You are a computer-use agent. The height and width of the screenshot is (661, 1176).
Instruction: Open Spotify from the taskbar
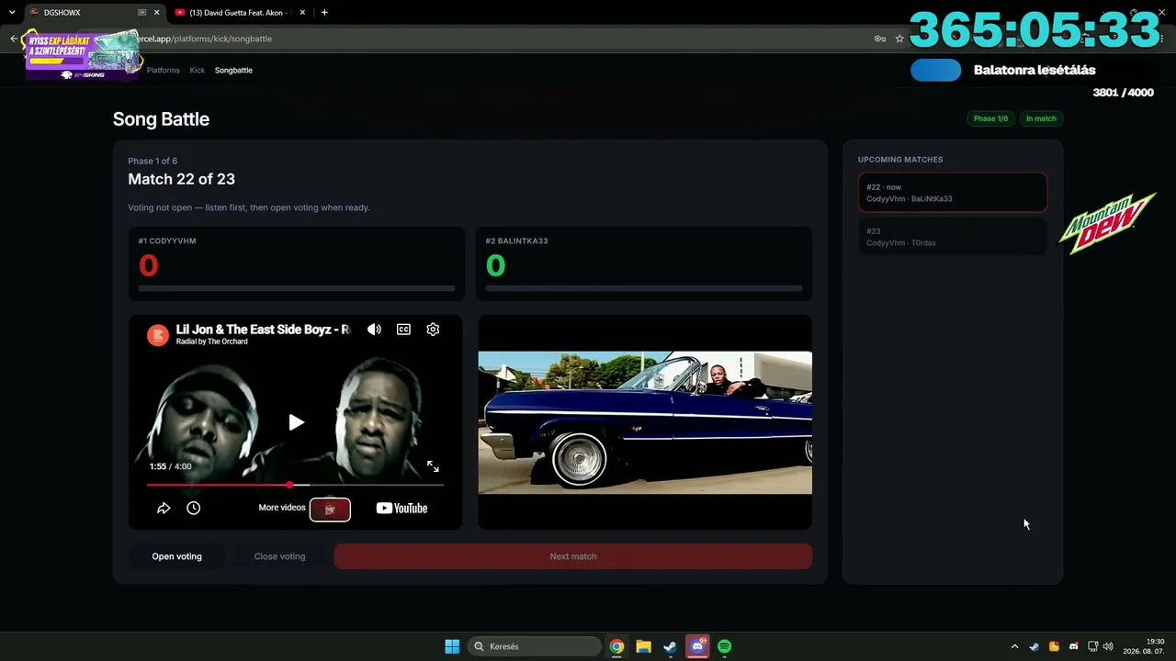click(x=724, y=646)
